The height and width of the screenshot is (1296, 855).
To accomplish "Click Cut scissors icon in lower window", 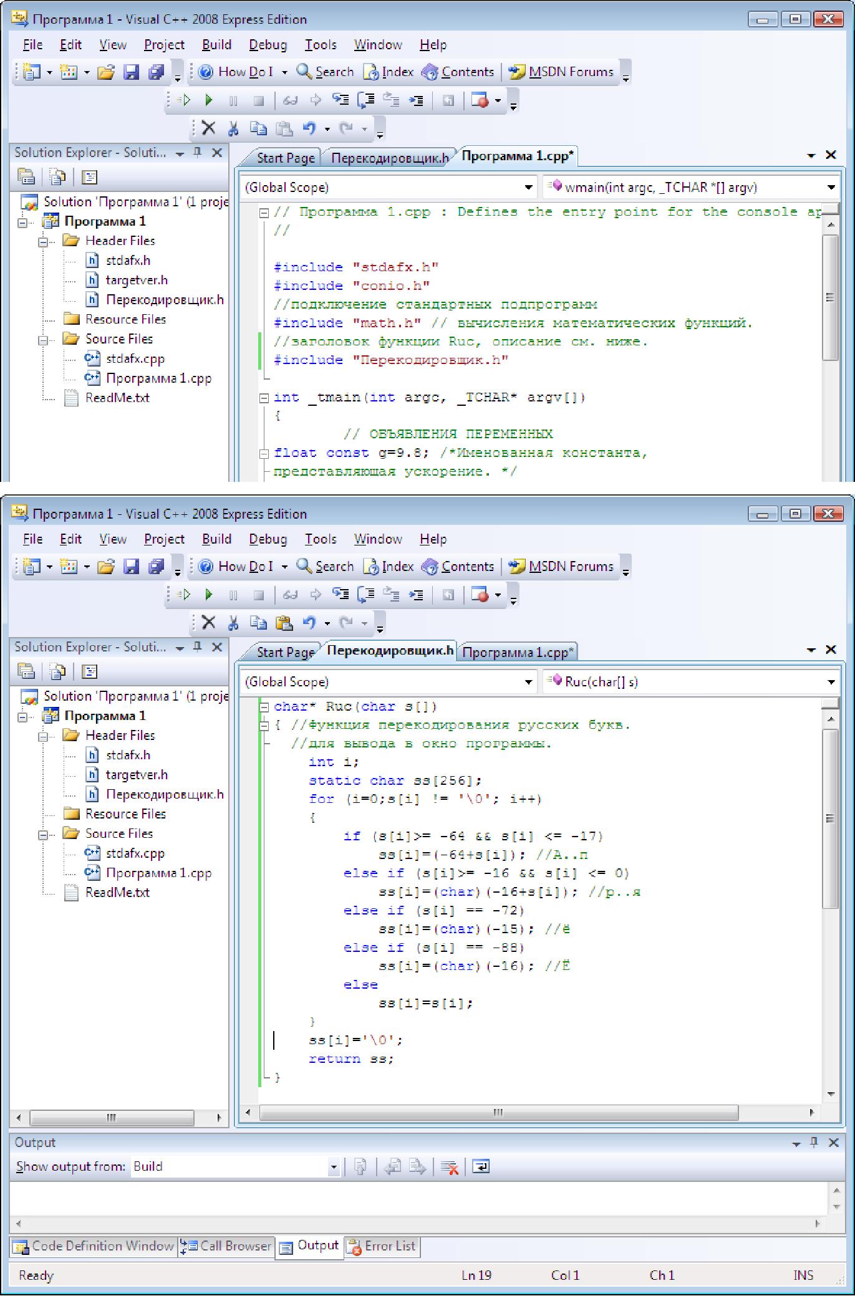I will point(233,623).
